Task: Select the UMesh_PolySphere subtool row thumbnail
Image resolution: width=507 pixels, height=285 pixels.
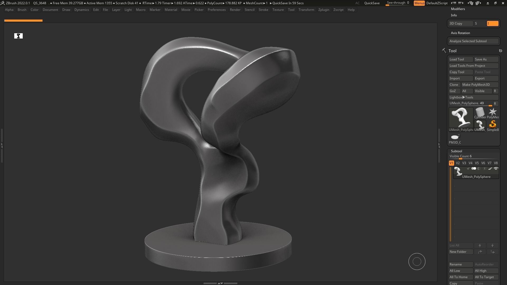Action: [458, 172]
